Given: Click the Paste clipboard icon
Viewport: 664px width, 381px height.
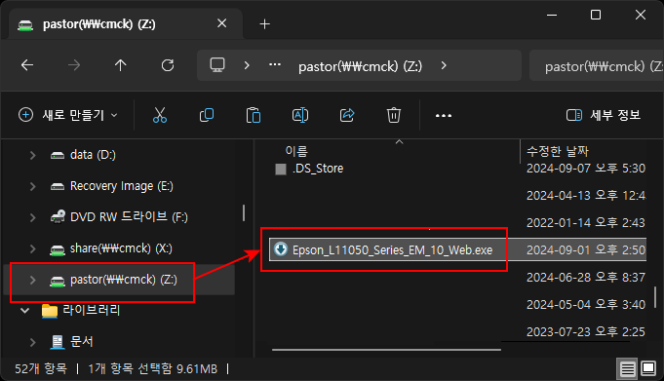Looking at the screenshot, I should point(254,115).
